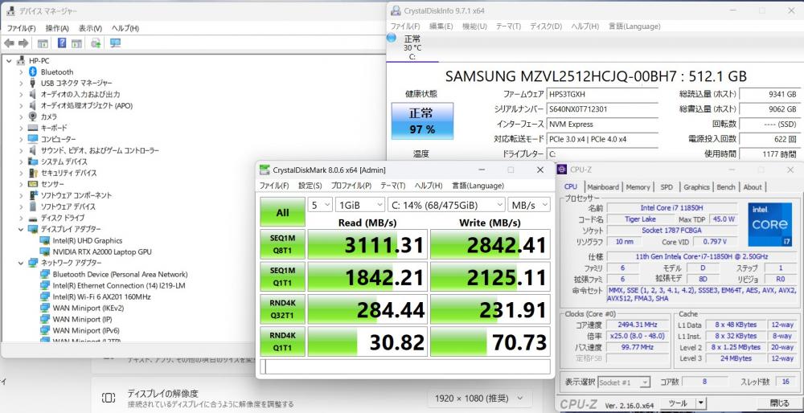Click the forward arrow in Device Manager toolbar
804x413 pixels.
click(x=23, y=43)
